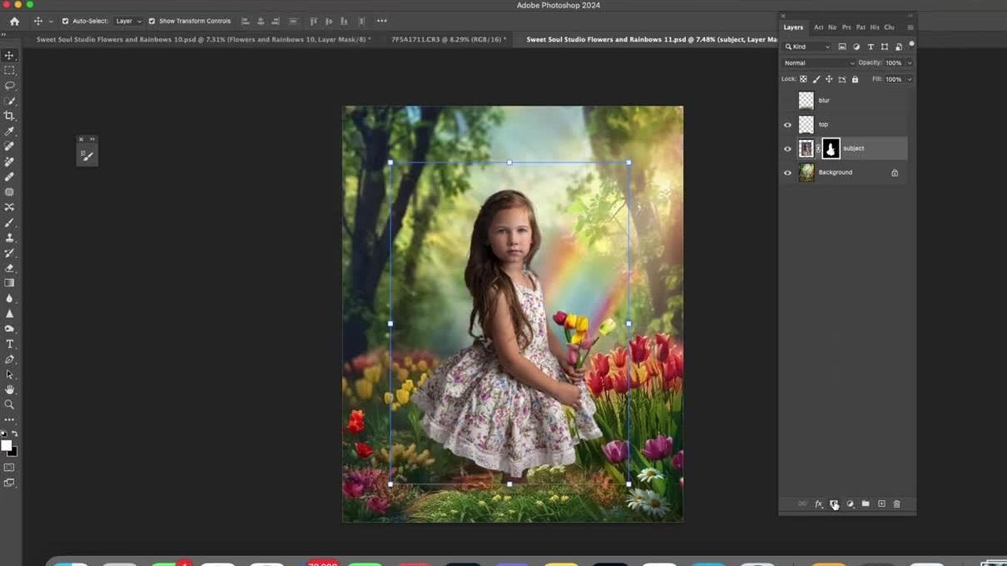The height and width of the screenshot is (566, 1007).
Task: Click the Home icon in options bar
Action: click(14, 21)
